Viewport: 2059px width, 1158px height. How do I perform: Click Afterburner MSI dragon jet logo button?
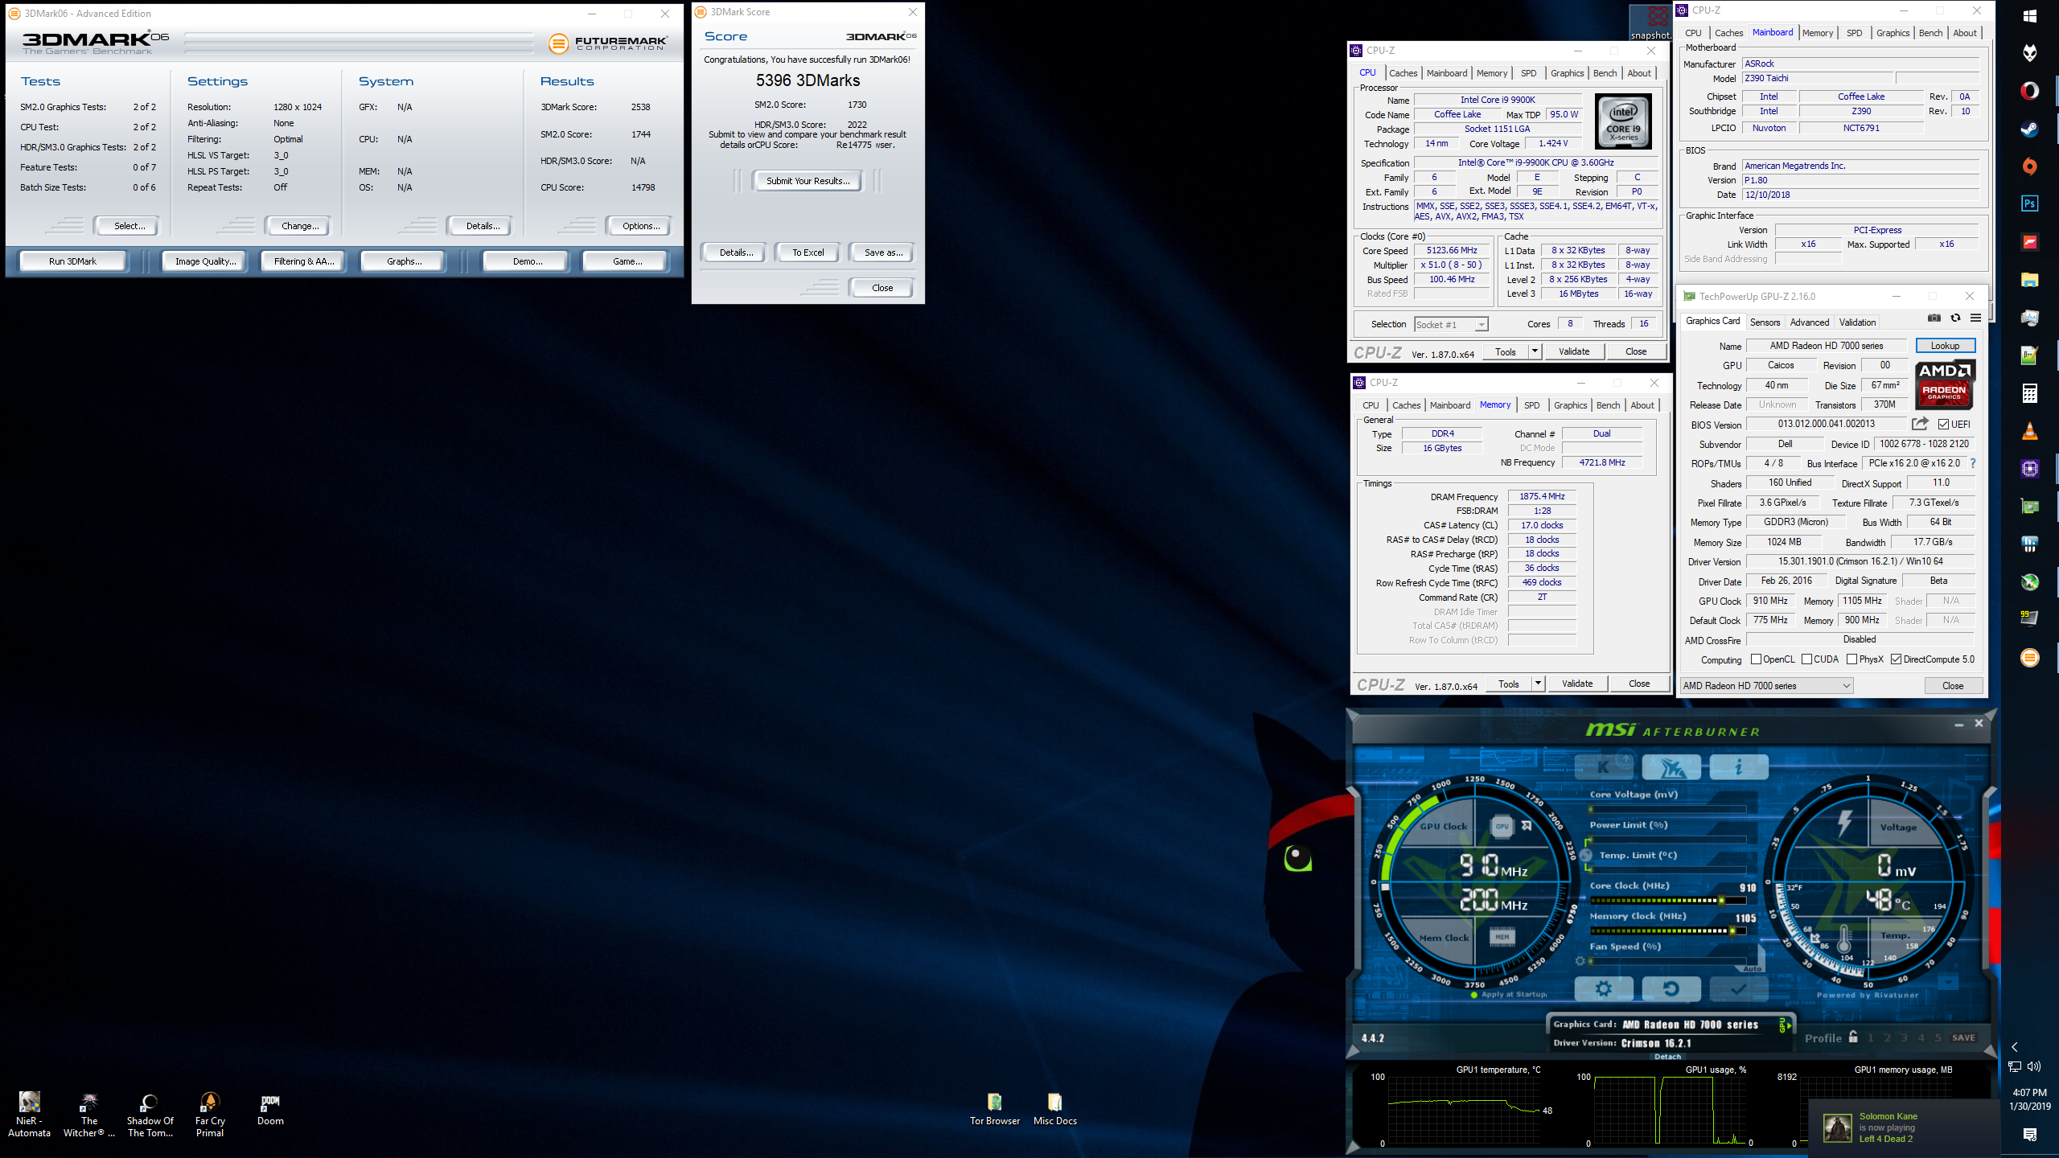[x=1671, y=766]
